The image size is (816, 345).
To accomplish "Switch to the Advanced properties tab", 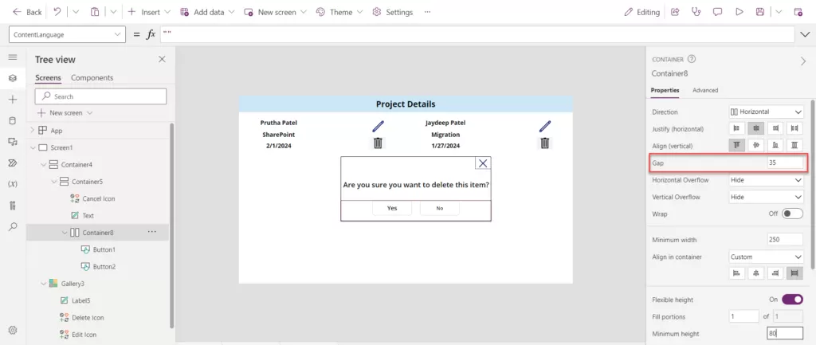I will [705, 90].
